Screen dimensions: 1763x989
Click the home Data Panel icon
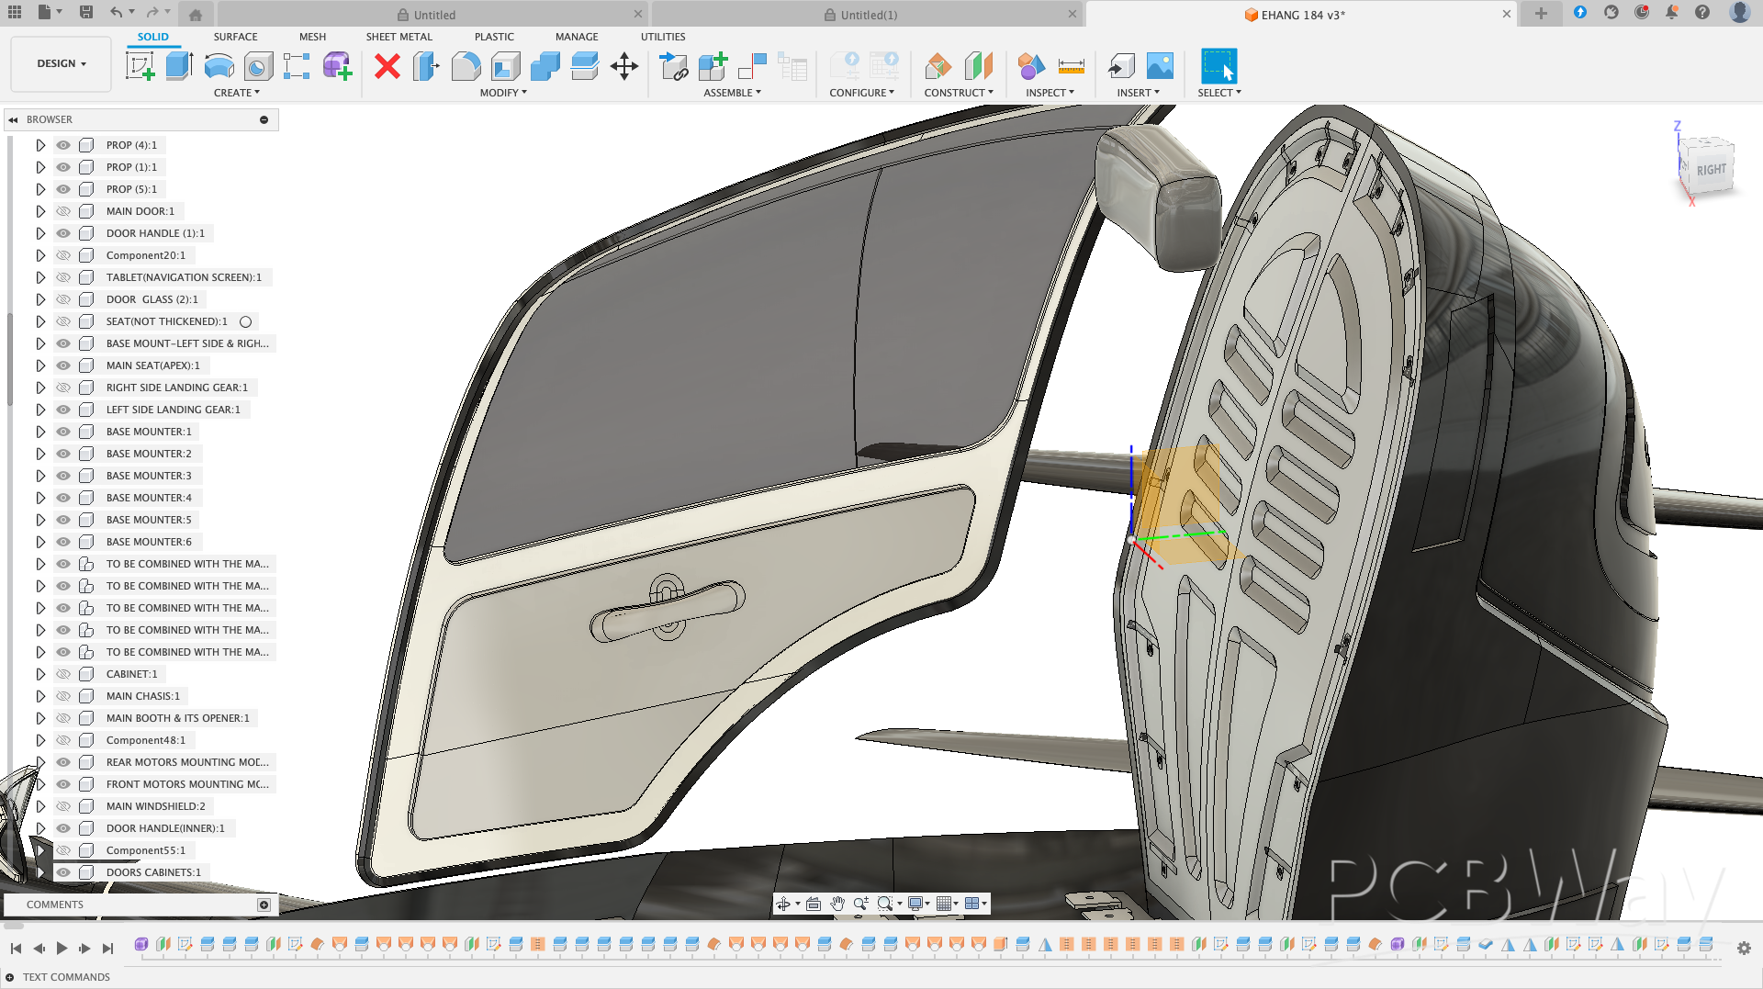click(x=196, y=15)
